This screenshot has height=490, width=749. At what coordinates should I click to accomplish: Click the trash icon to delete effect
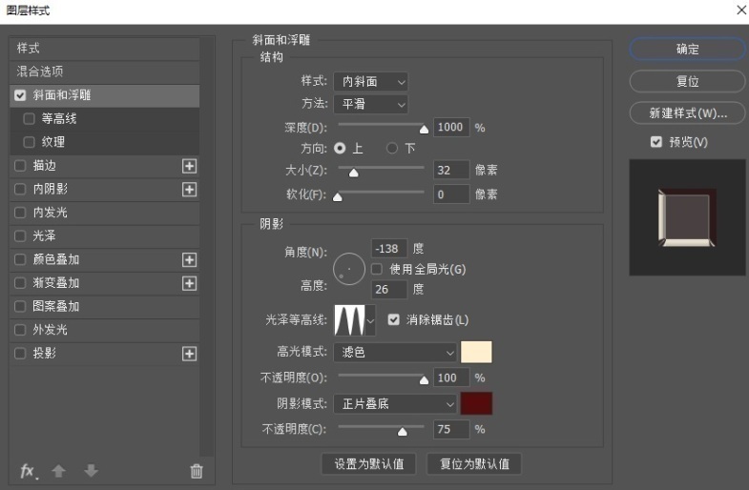click(x=197, y=471)
